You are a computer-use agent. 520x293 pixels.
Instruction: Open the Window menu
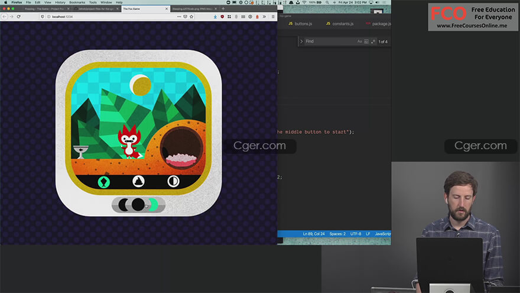[x=106, y=2]
